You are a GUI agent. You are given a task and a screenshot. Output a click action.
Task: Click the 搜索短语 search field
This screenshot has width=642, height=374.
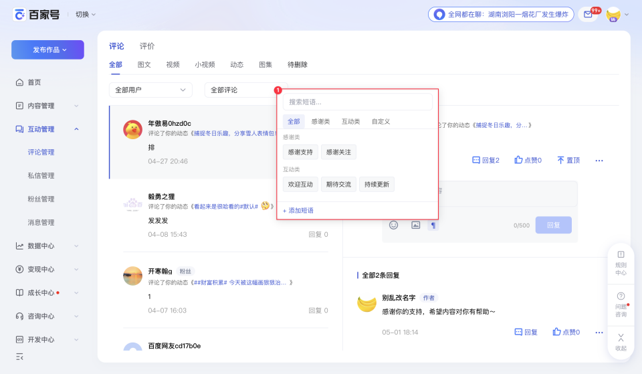coord(357,102)
